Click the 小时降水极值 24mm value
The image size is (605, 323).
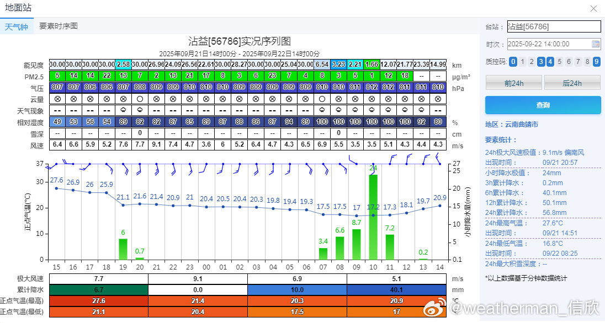(552, 173)
